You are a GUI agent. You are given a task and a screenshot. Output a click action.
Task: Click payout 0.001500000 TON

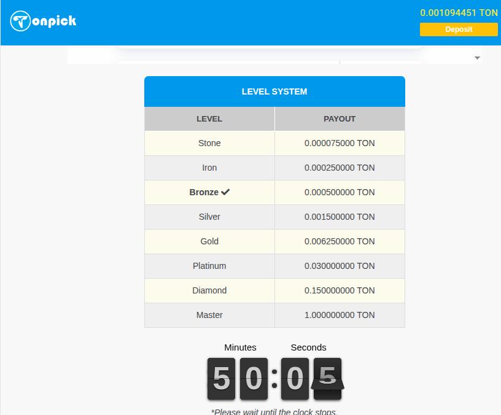pyautogui.click(x=340, y=217)
